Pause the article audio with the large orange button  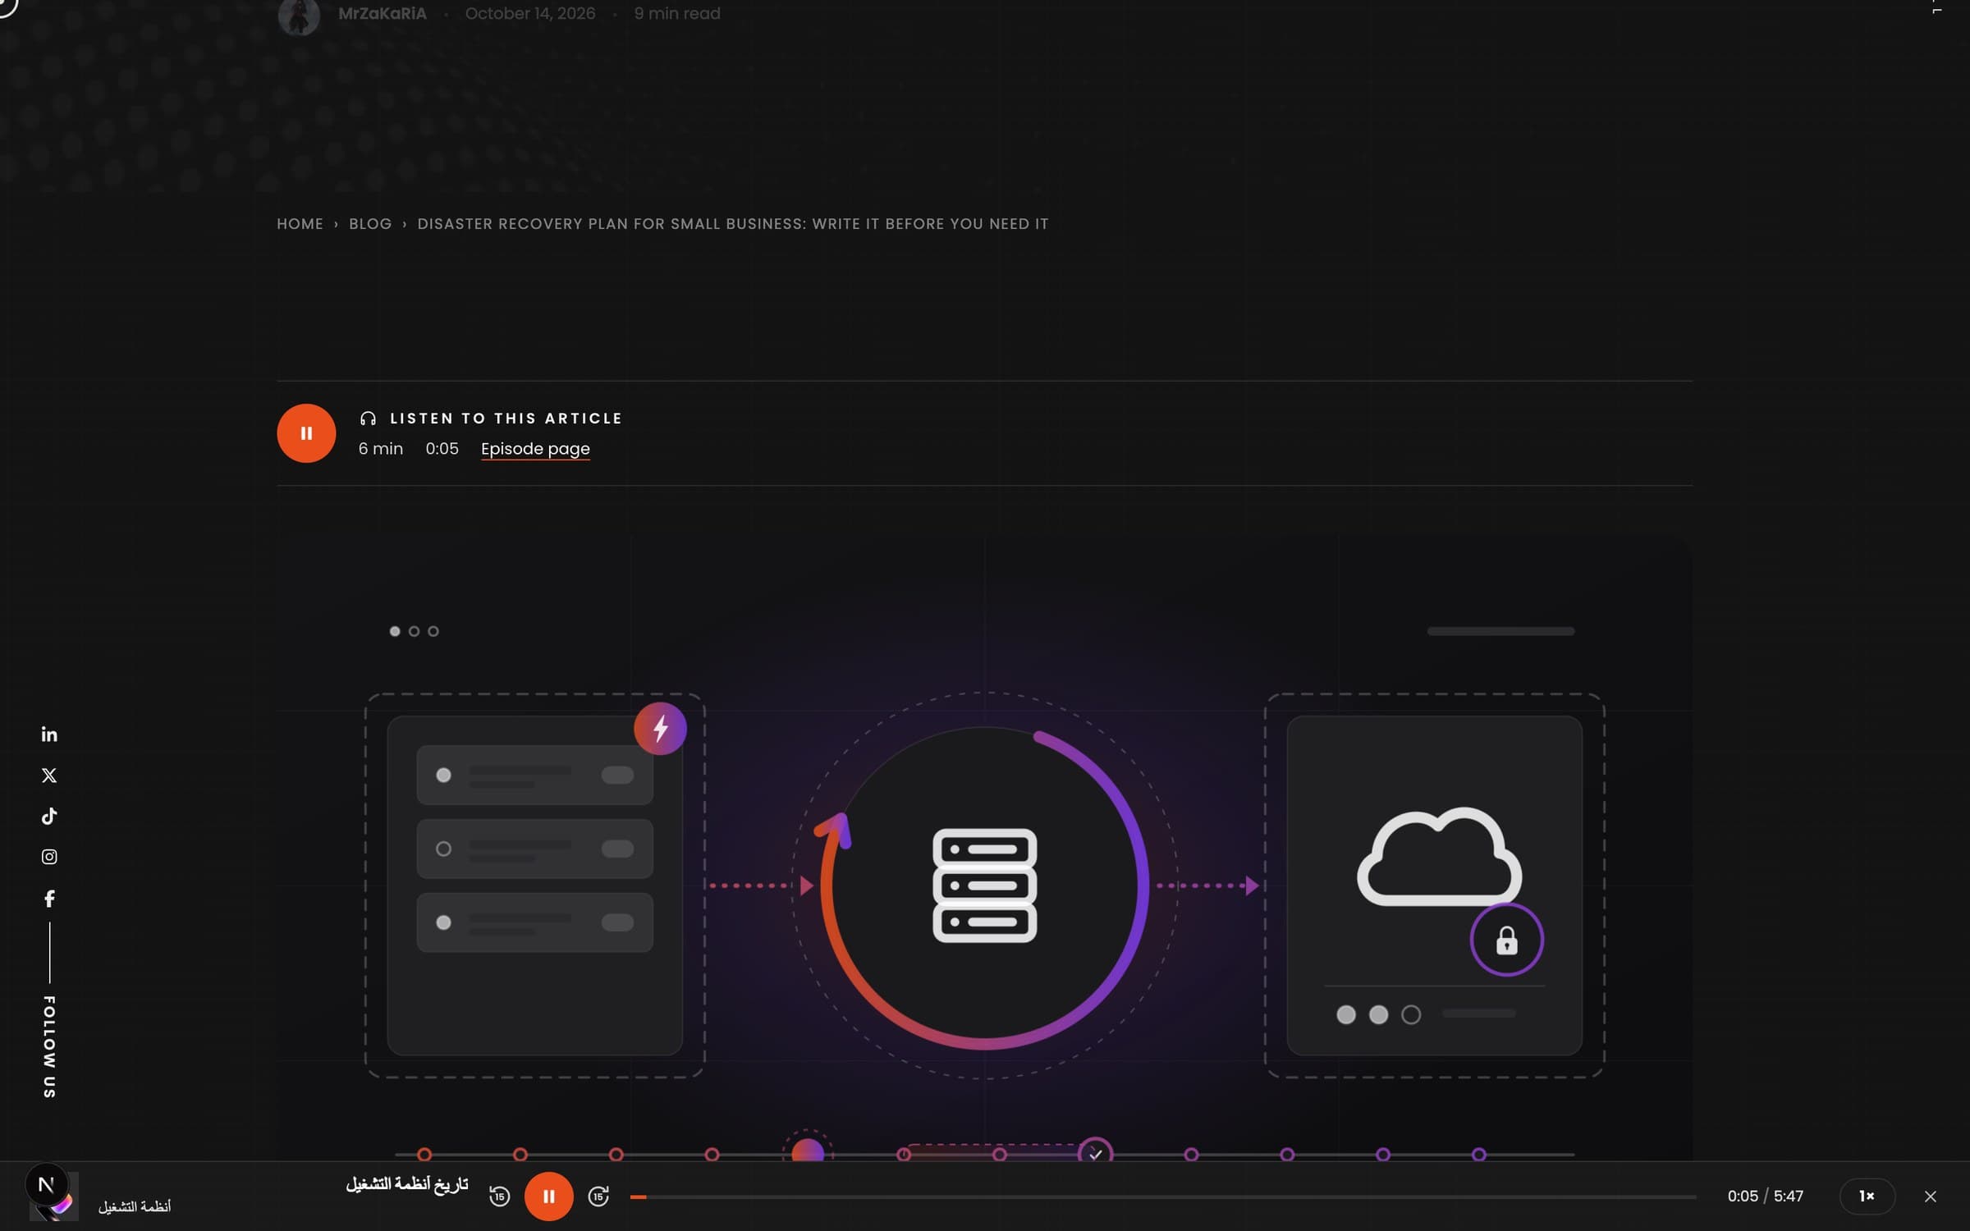coord(306,433)
